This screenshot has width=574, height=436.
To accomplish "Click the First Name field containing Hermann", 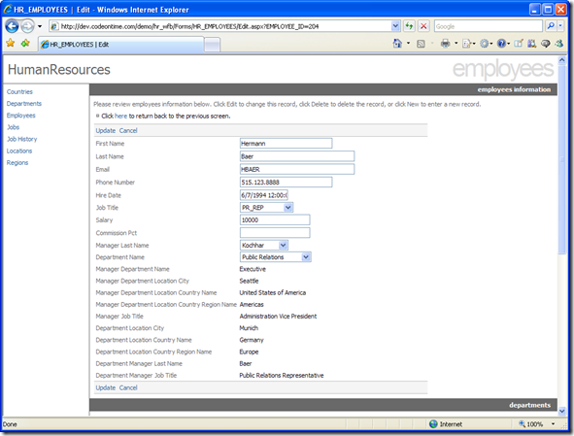I will point(286,144).
